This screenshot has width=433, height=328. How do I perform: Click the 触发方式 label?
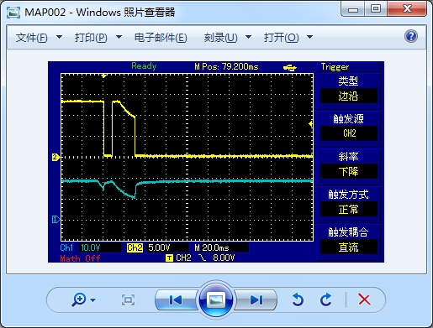coord(348,195)
